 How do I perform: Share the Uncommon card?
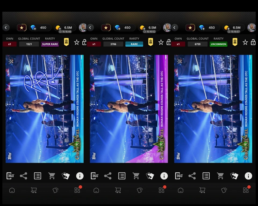point(192,176)
